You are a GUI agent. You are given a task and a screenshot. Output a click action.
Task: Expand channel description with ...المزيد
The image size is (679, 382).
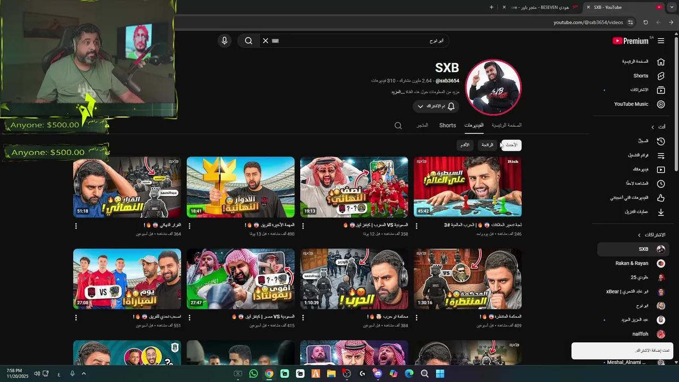pos(398,92)
